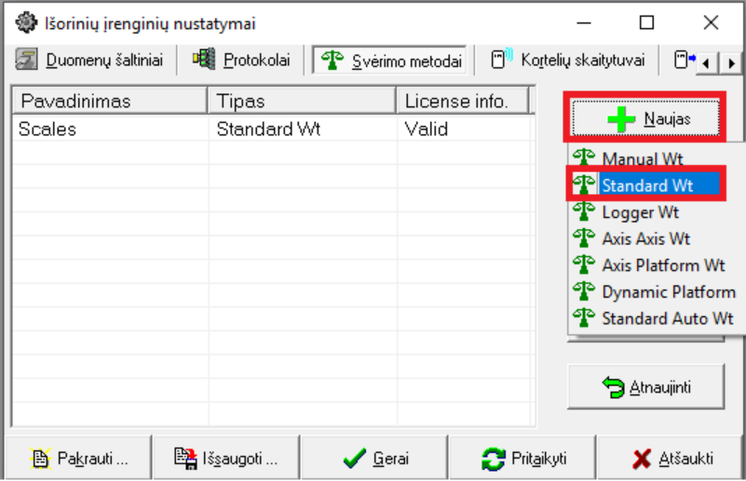The height and width of the screenshot is (481, 746).
Task: Choose Axis Platform Wt option
Action: point(662,265)
